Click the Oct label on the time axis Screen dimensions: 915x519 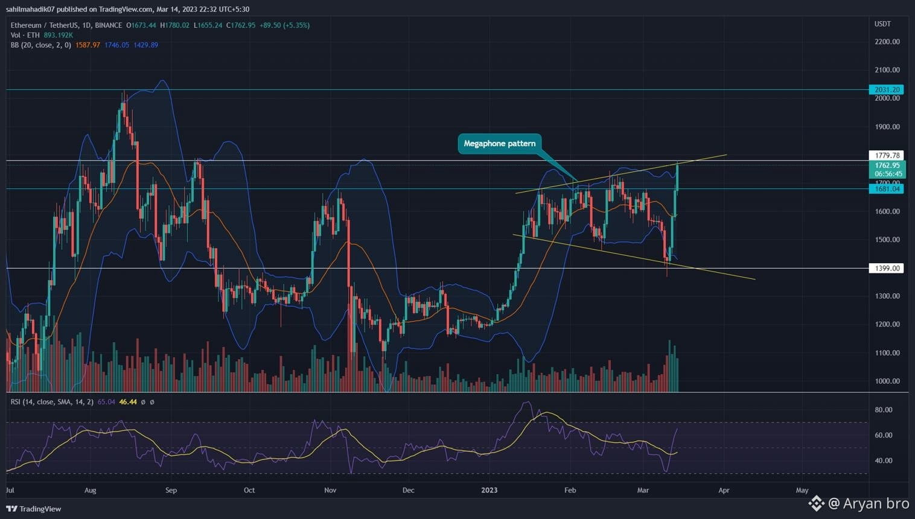tap(249, 490)
